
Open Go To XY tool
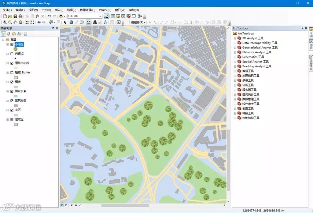(105, 22)
